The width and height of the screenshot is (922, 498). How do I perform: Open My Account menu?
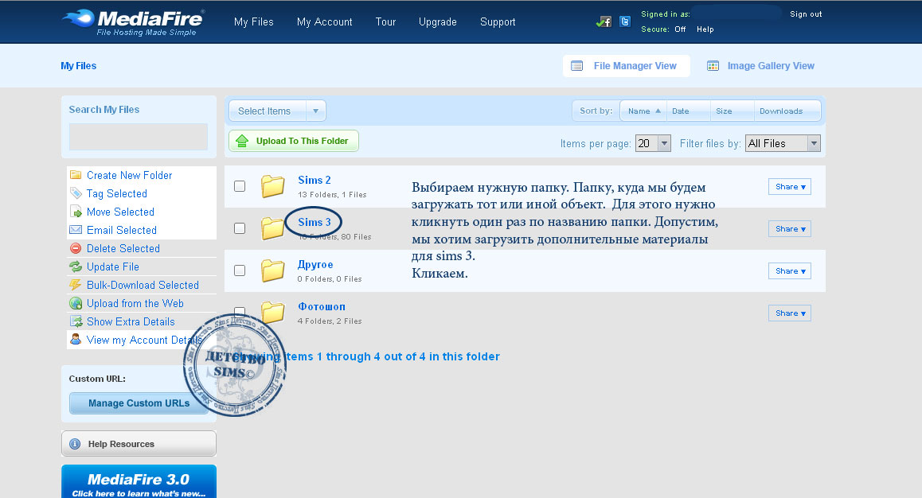point(325,21)
